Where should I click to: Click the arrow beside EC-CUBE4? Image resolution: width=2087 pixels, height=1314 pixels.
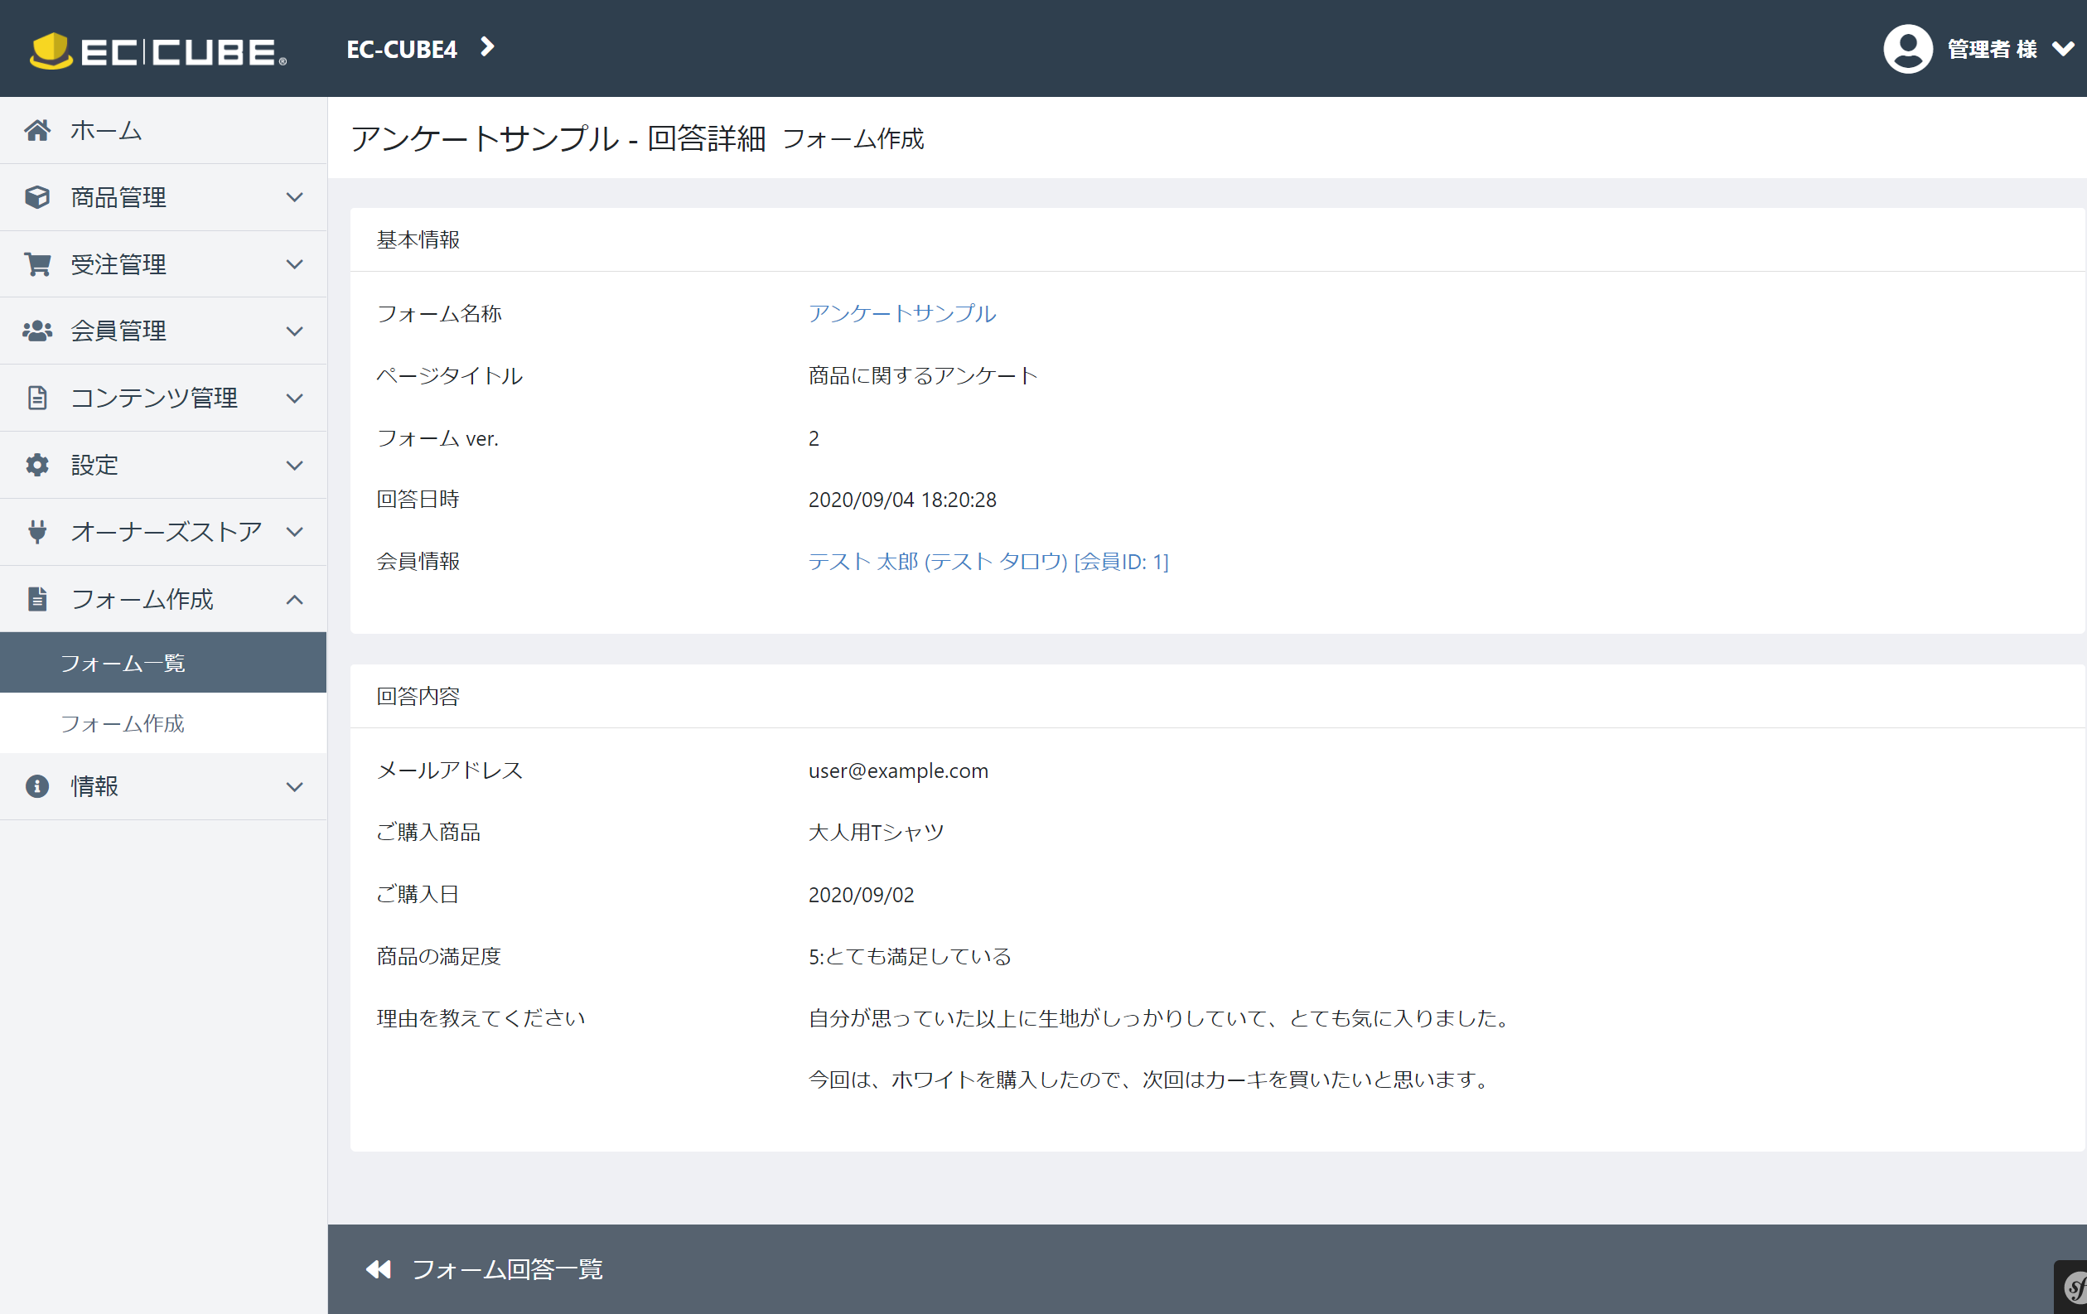[487, 46]
